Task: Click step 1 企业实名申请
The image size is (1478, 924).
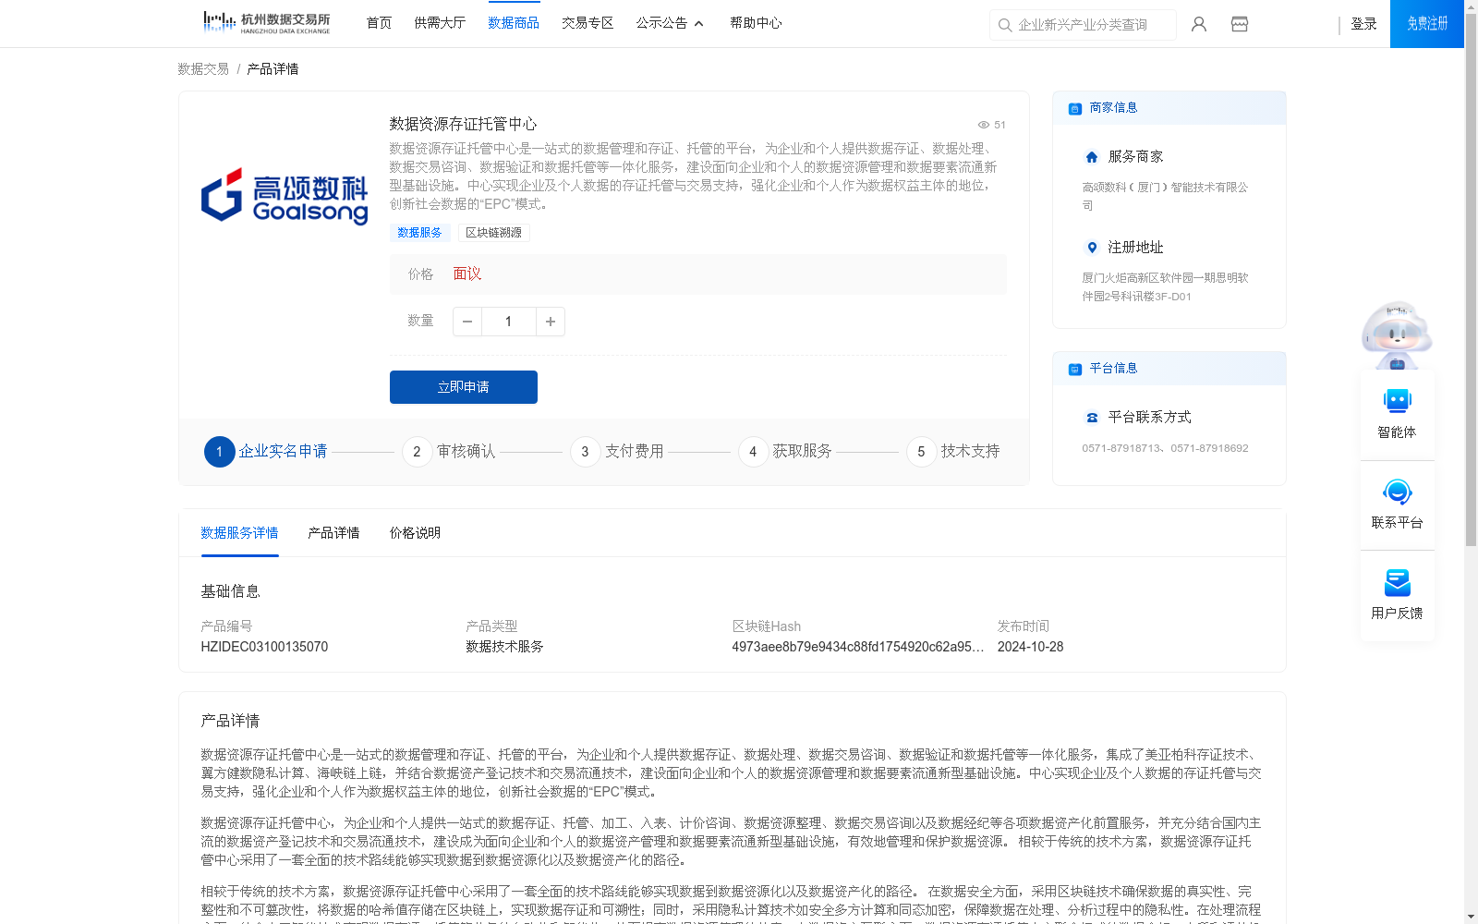Action: point(266,452)
